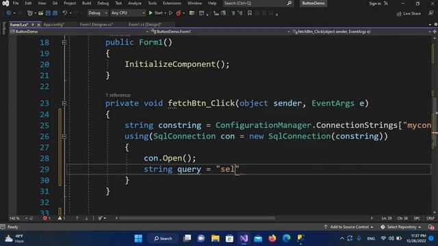Click the Bookmark toolbar icon
The width and height of the screenshot is (438, 246).
(x=249, y=13)
